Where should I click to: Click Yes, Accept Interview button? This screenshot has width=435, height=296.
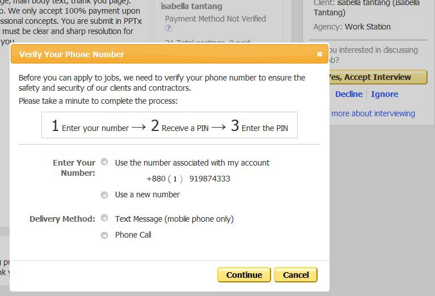pos(377,77)
